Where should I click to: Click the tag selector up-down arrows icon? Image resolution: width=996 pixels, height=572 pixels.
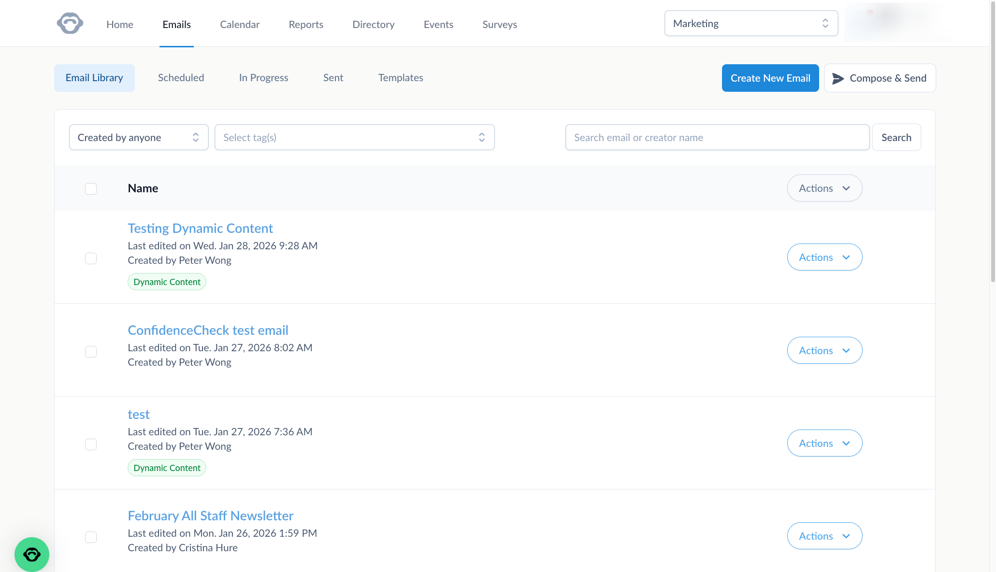pos(481,138)
